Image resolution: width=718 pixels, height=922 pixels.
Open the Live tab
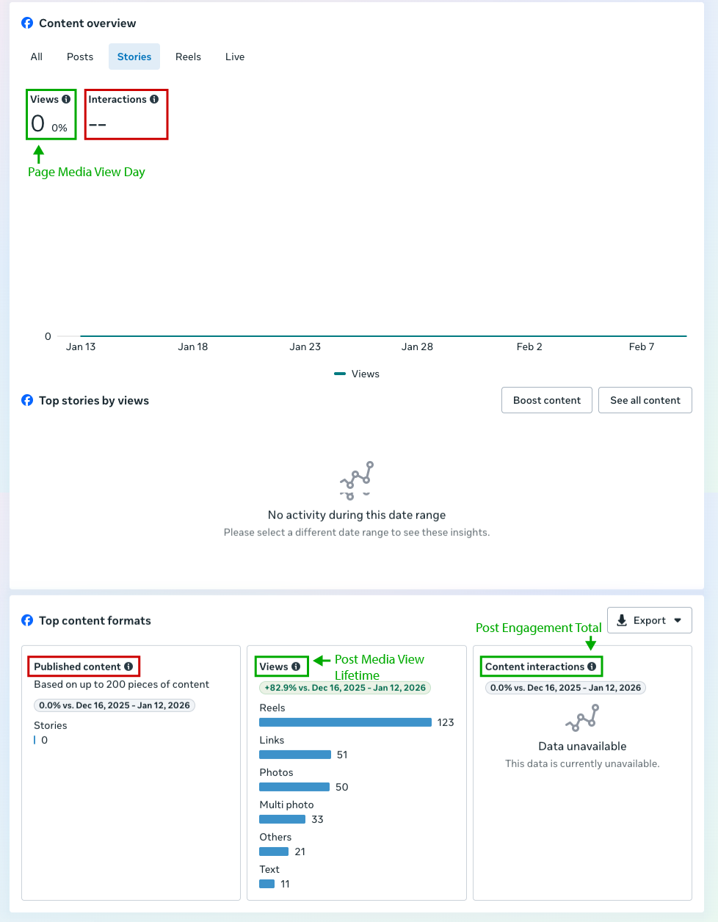pos(235,57)
